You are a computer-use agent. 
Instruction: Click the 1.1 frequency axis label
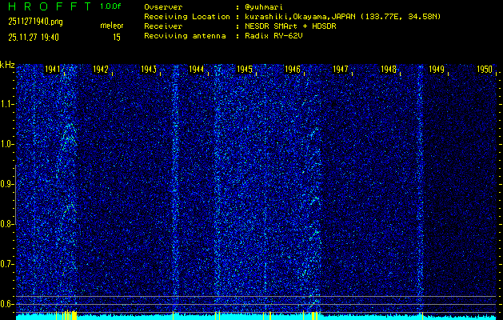tap(6, 104)
